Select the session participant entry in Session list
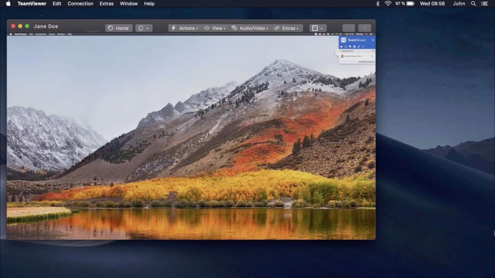 357,56
